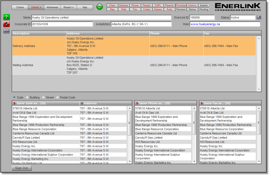Viewport: 270px width, 176px height.
Task: Click the green help question mark icon
Action: pos(7,17)
